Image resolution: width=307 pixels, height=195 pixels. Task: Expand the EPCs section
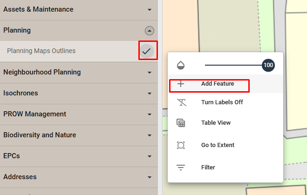click(x=149, y=156)
